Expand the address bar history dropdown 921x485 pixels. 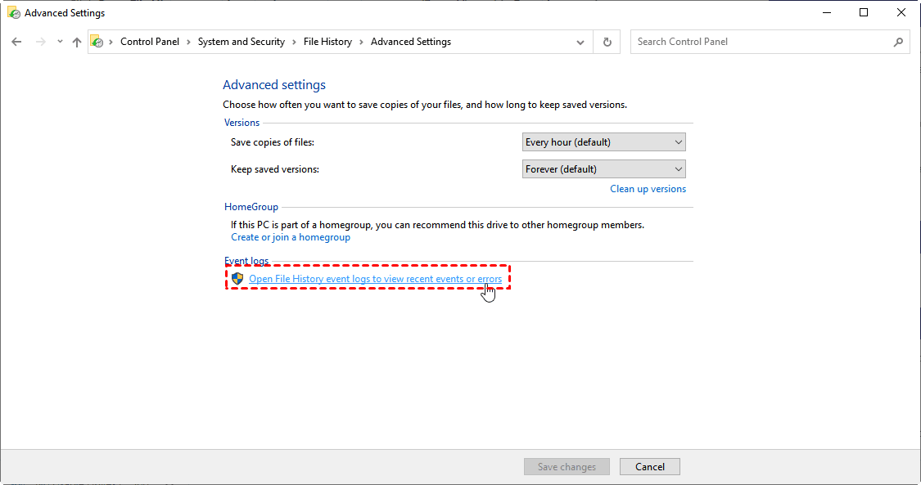(x=580, y=42)
